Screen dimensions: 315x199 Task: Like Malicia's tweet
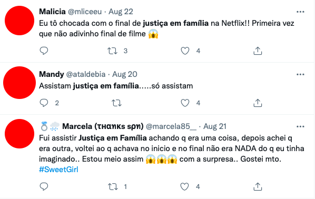185,51
